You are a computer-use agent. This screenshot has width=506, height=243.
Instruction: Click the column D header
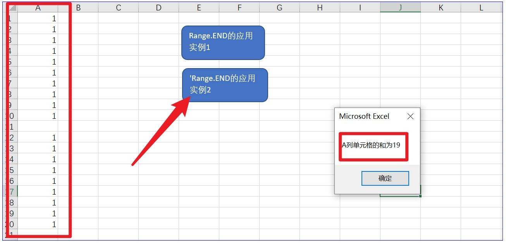coord(158,8)
